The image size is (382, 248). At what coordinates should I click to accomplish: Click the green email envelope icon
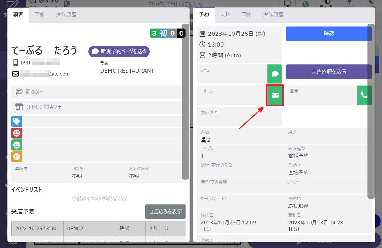tap(275, 95)
